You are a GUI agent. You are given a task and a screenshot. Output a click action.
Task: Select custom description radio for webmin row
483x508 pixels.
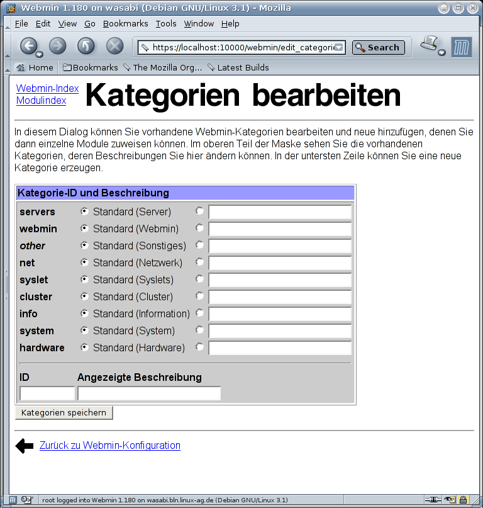pyautogui.click(x=200, y=228)
